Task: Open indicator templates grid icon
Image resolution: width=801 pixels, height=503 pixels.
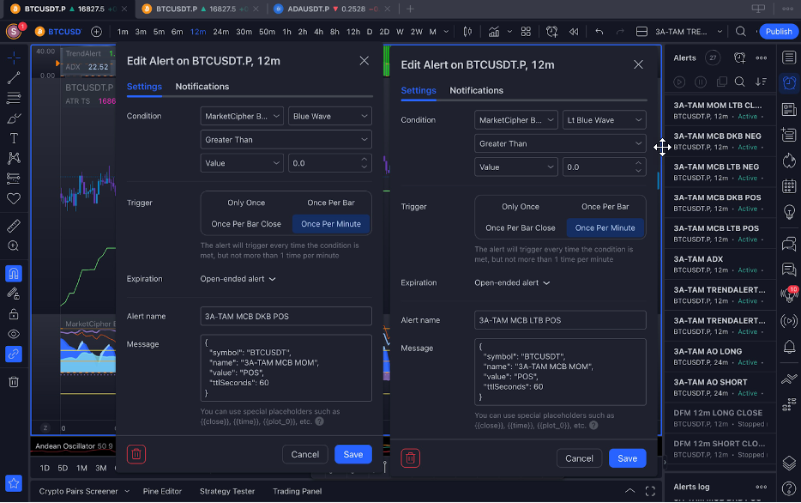Action: pyautogui.click(x=526, y=32)
